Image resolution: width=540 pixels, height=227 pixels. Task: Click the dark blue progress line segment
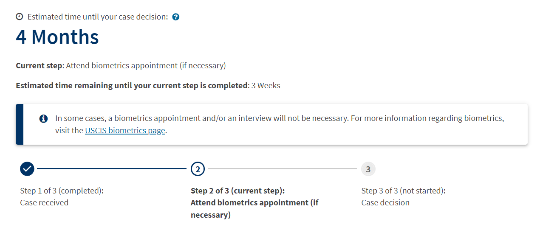[112, 169]
